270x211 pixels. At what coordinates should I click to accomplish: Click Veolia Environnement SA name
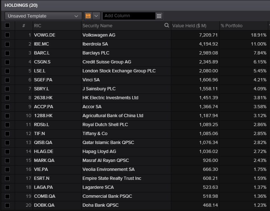click(x=108, y=169)
